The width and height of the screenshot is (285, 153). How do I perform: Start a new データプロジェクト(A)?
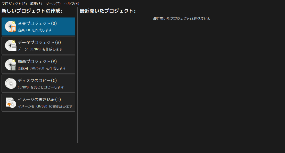38,46
